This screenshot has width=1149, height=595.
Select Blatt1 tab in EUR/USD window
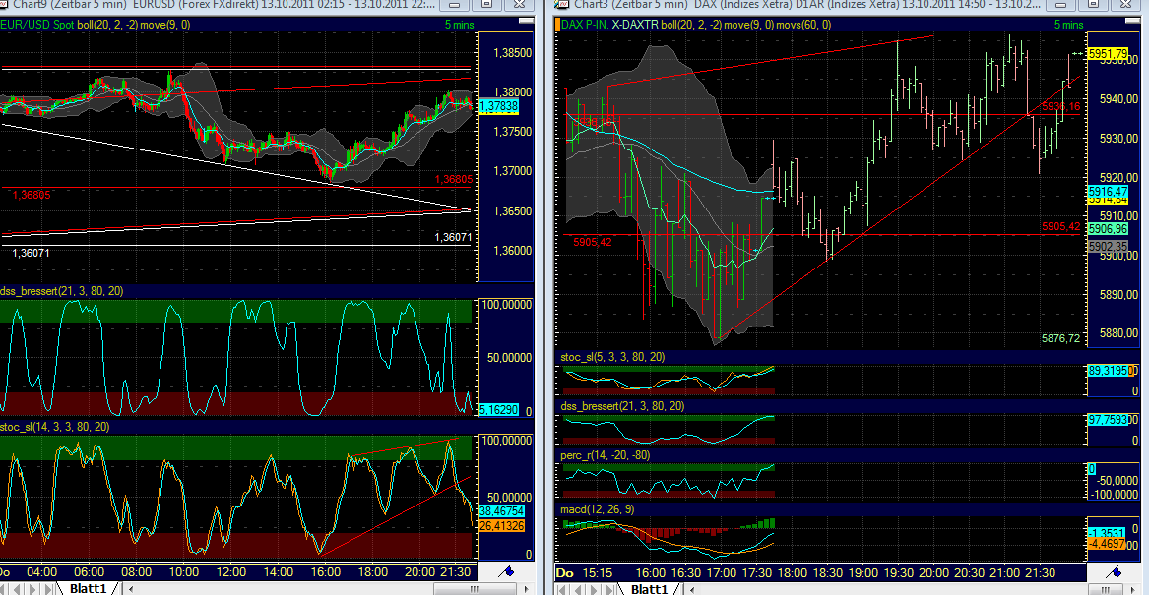pyautogui.click(x=88, y=588)
